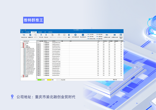The width and height of the screenshot is (156, 110).
Task: Open the fans list in the middle of the left list column
Action: pyautogui.click(x=90, y=37)
